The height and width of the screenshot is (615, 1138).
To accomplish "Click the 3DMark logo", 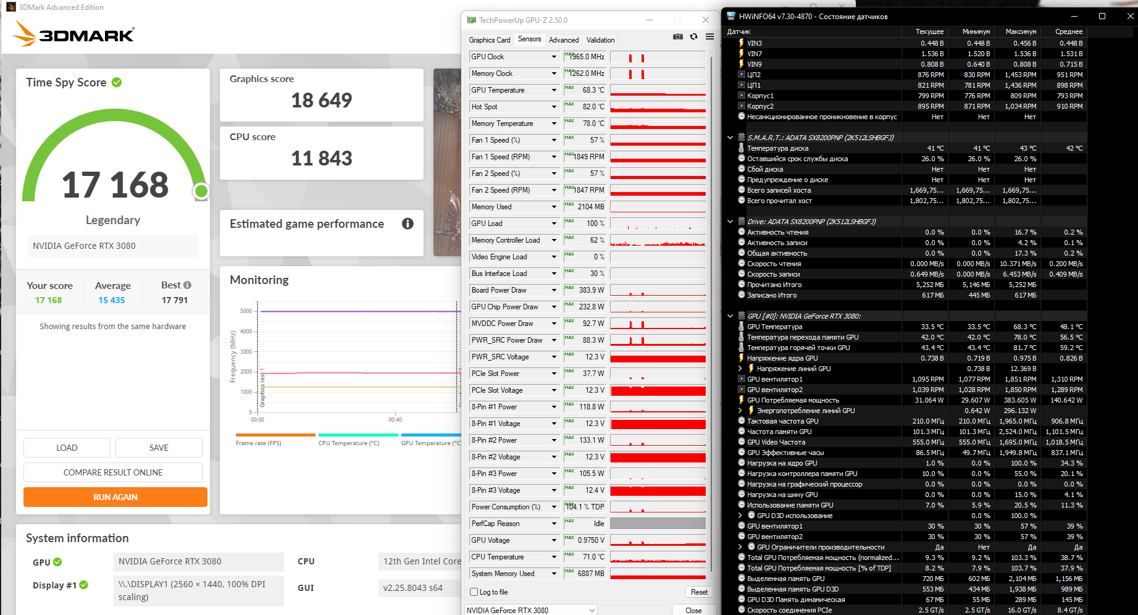I will [73, 34].
